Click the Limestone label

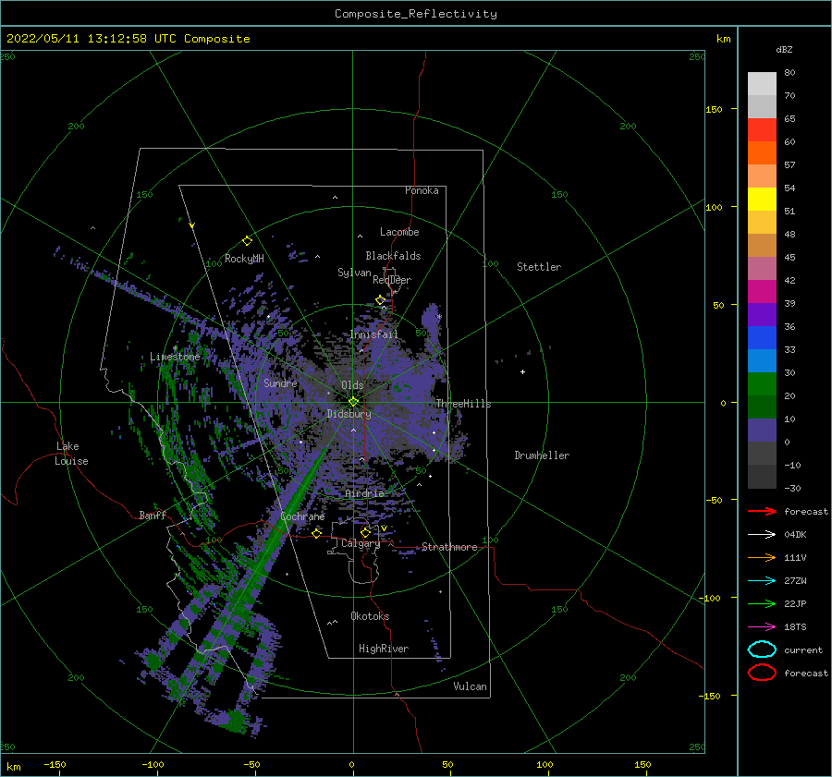pos(175,357)
